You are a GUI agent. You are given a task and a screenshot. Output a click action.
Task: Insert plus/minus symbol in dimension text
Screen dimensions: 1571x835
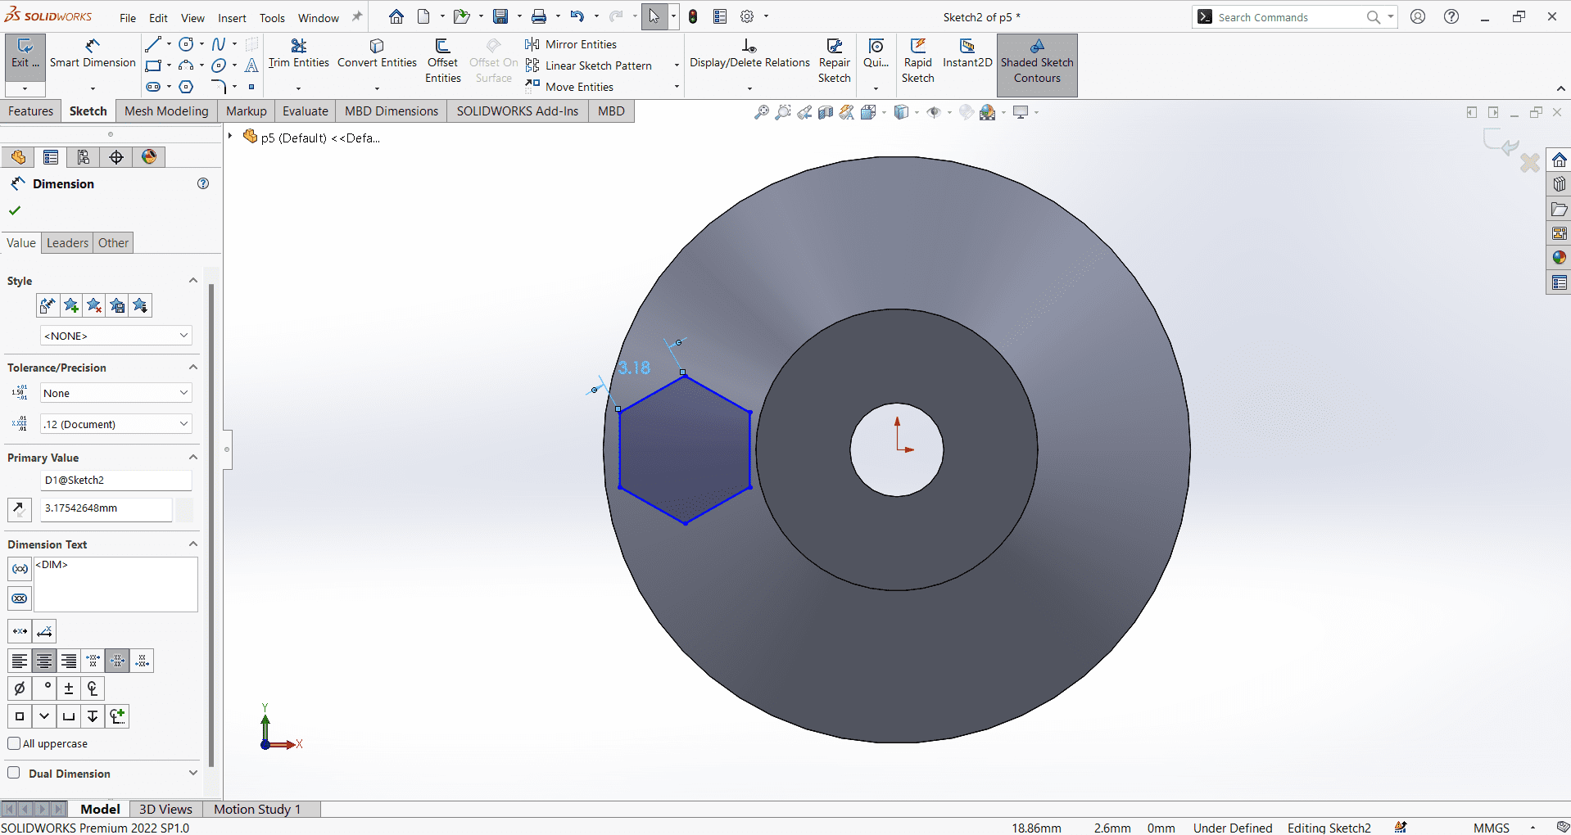click(x=69, y=688)
